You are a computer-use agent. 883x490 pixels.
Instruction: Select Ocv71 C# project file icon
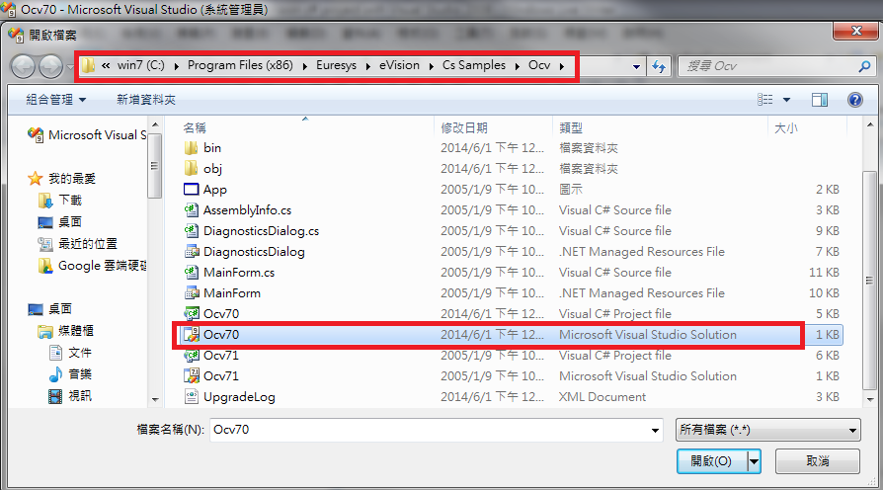click(192, 356)
